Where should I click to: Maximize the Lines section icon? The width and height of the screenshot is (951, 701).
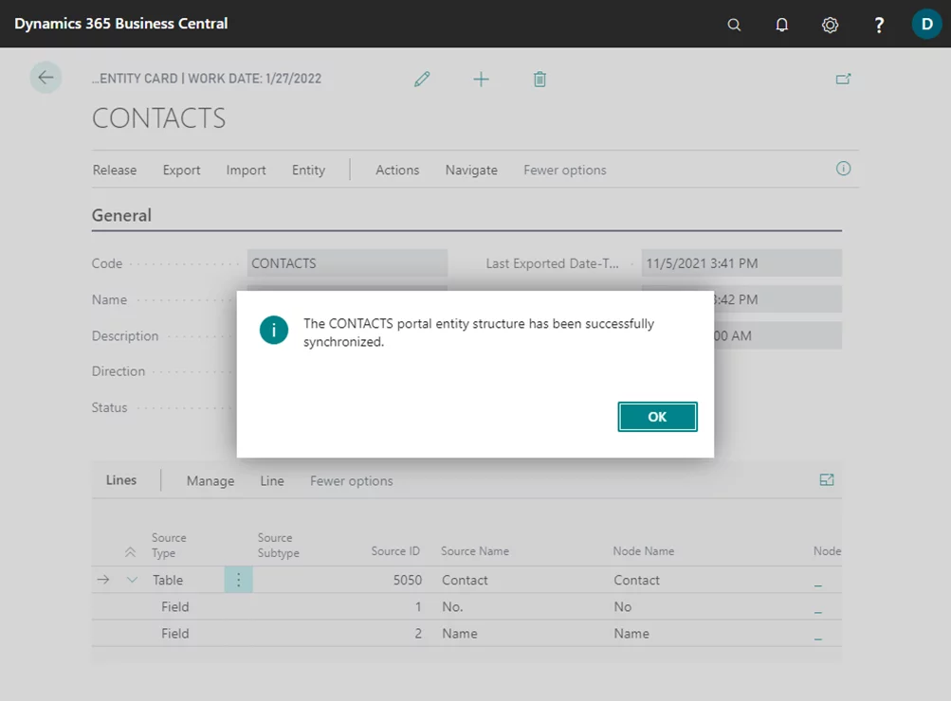[827, 480]
